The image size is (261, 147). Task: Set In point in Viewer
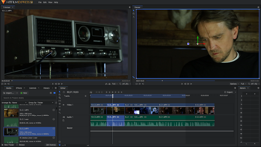(139, 84)
